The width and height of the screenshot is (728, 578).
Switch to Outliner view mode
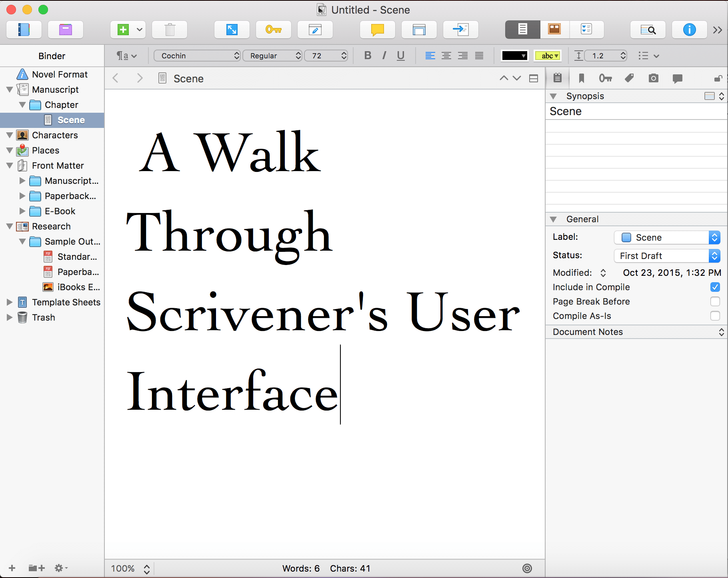tap(586, 30)
